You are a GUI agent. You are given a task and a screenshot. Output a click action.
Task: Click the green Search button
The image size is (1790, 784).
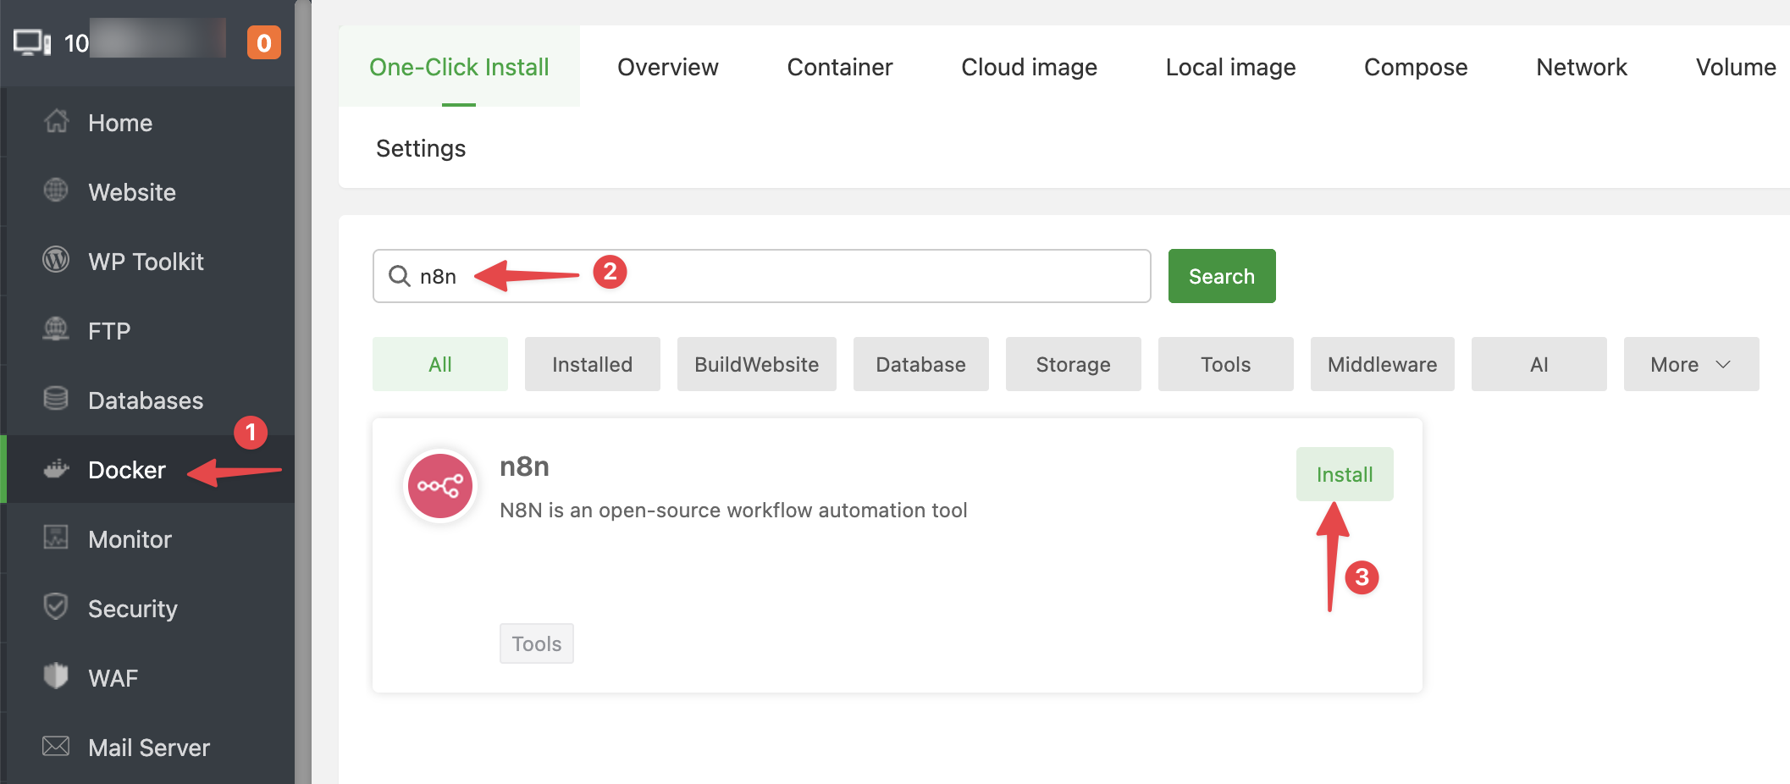click(x=1222, y=276)
